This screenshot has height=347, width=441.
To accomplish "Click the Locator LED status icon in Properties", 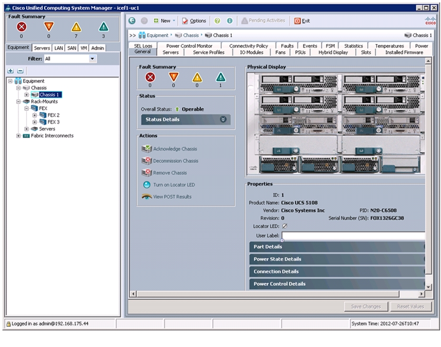I will (284, 226).
